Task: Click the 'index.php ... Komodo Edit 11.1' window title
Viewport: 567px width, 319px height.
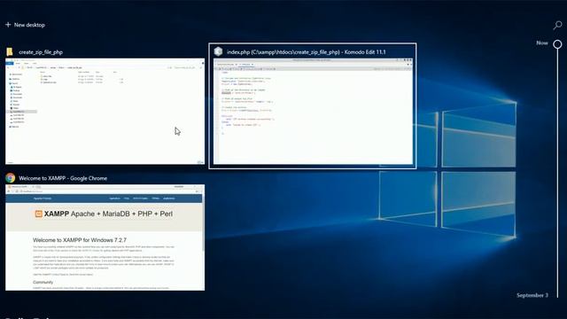Action: click(x=307, y=52)
